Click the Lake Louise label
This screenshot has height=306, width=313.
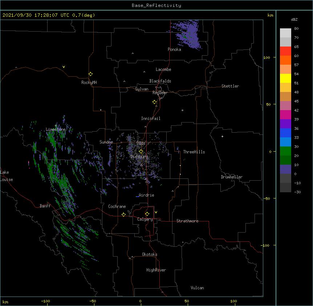pyautogui.click(x=7, y=176)
